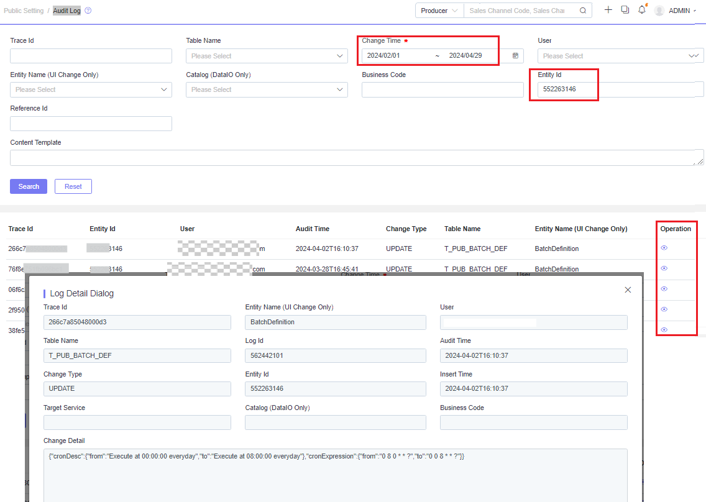Click into the Trace Id filter field
The image size is (706, 502).
click(x=91, y=56)
